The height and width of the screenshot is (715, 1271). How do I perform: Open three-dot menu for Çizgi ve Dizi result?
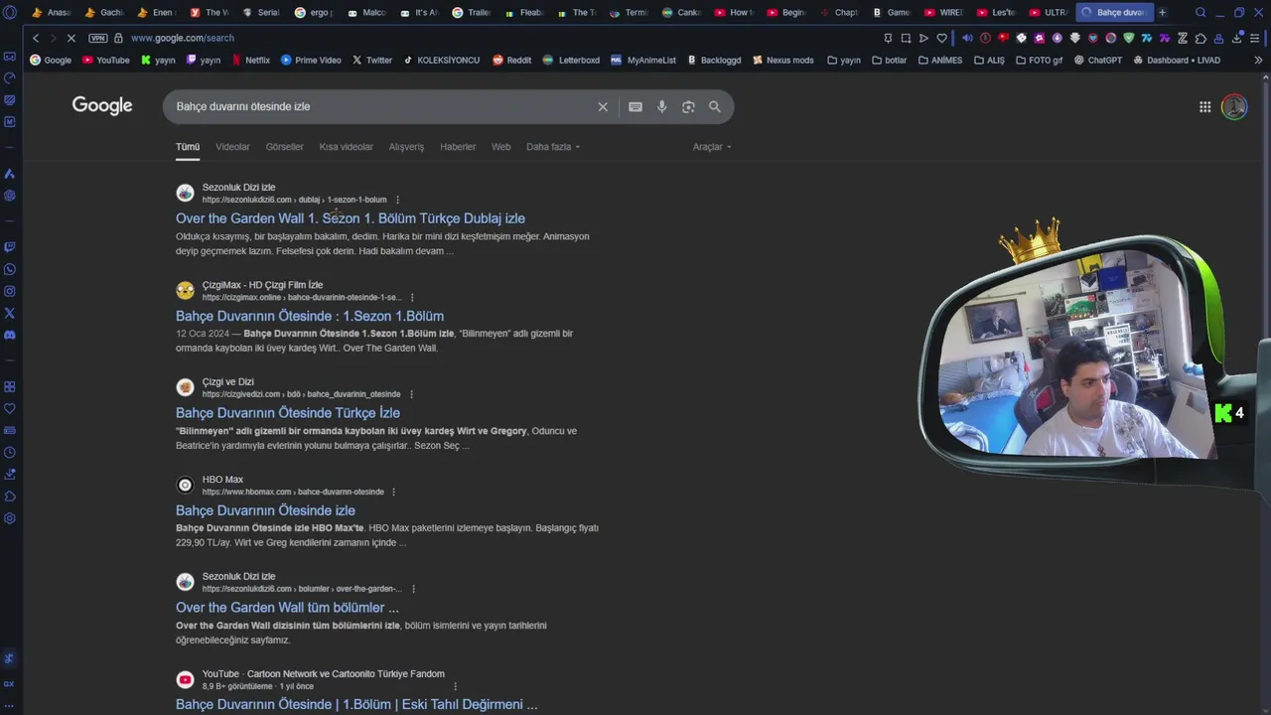411,394
